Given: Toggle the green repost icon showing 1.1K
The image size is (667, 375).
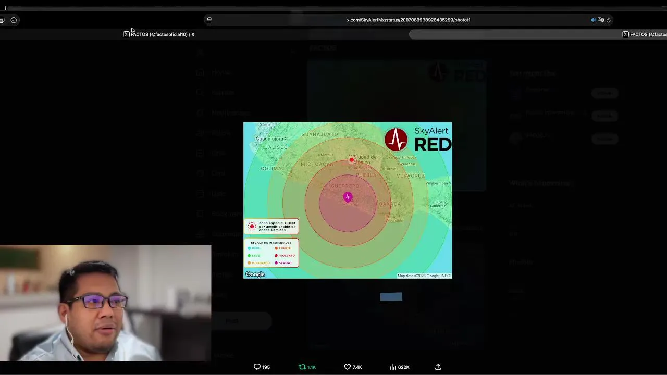Looking at the screenshot, I should tap(307, 367).
